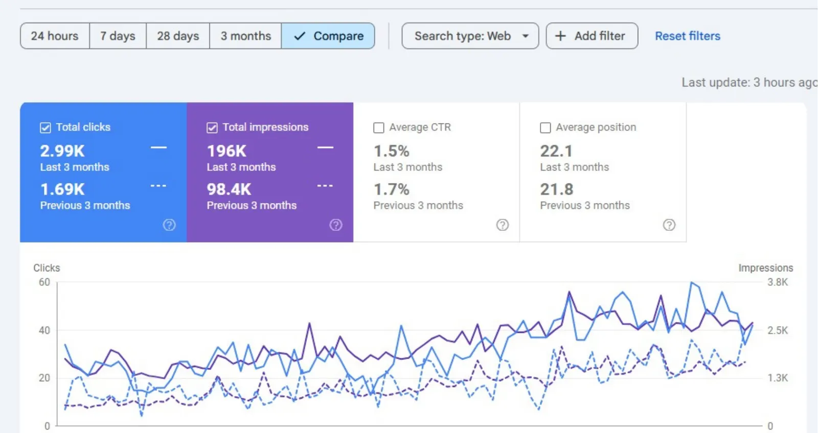The width and height of the screenshot is (818, 433).
Task: Click the Clicks axis label on chart
Action: [x=47, y=268]
